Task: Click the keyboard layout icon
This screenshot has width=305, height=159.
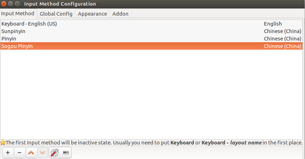Action: click(x=66, y=153)
